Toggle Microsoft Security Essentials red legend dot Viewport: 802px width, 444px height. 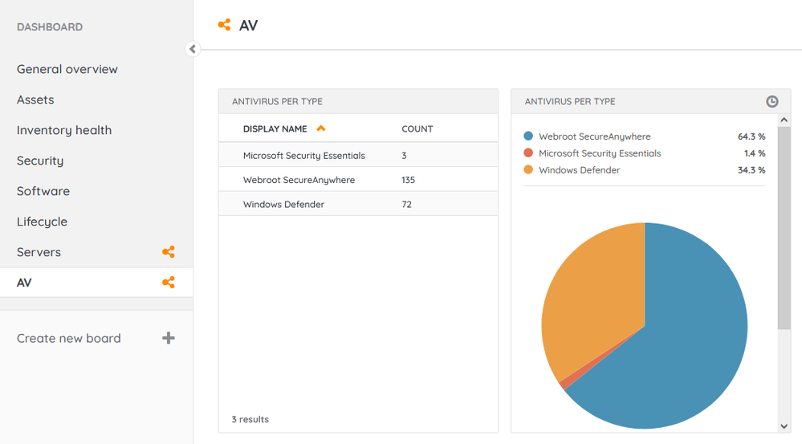click(x=528, y=153)
